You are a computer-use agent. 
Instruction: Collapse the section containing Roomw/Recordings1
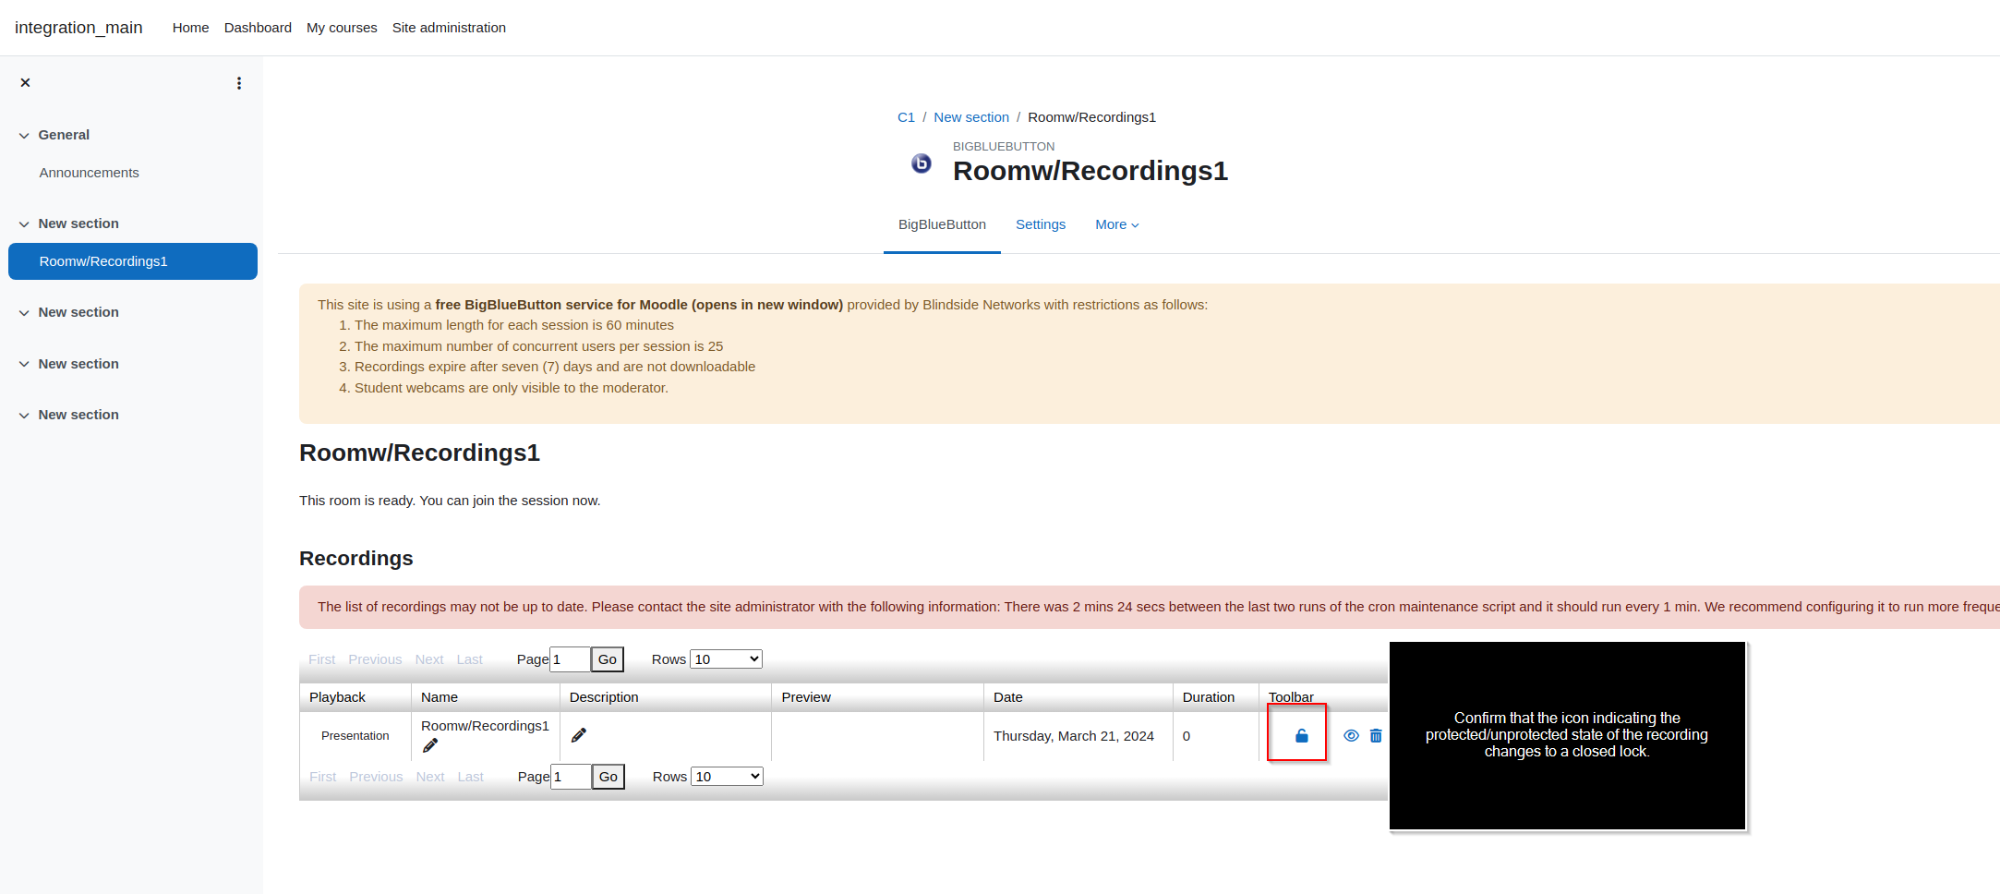pos(24,224)
